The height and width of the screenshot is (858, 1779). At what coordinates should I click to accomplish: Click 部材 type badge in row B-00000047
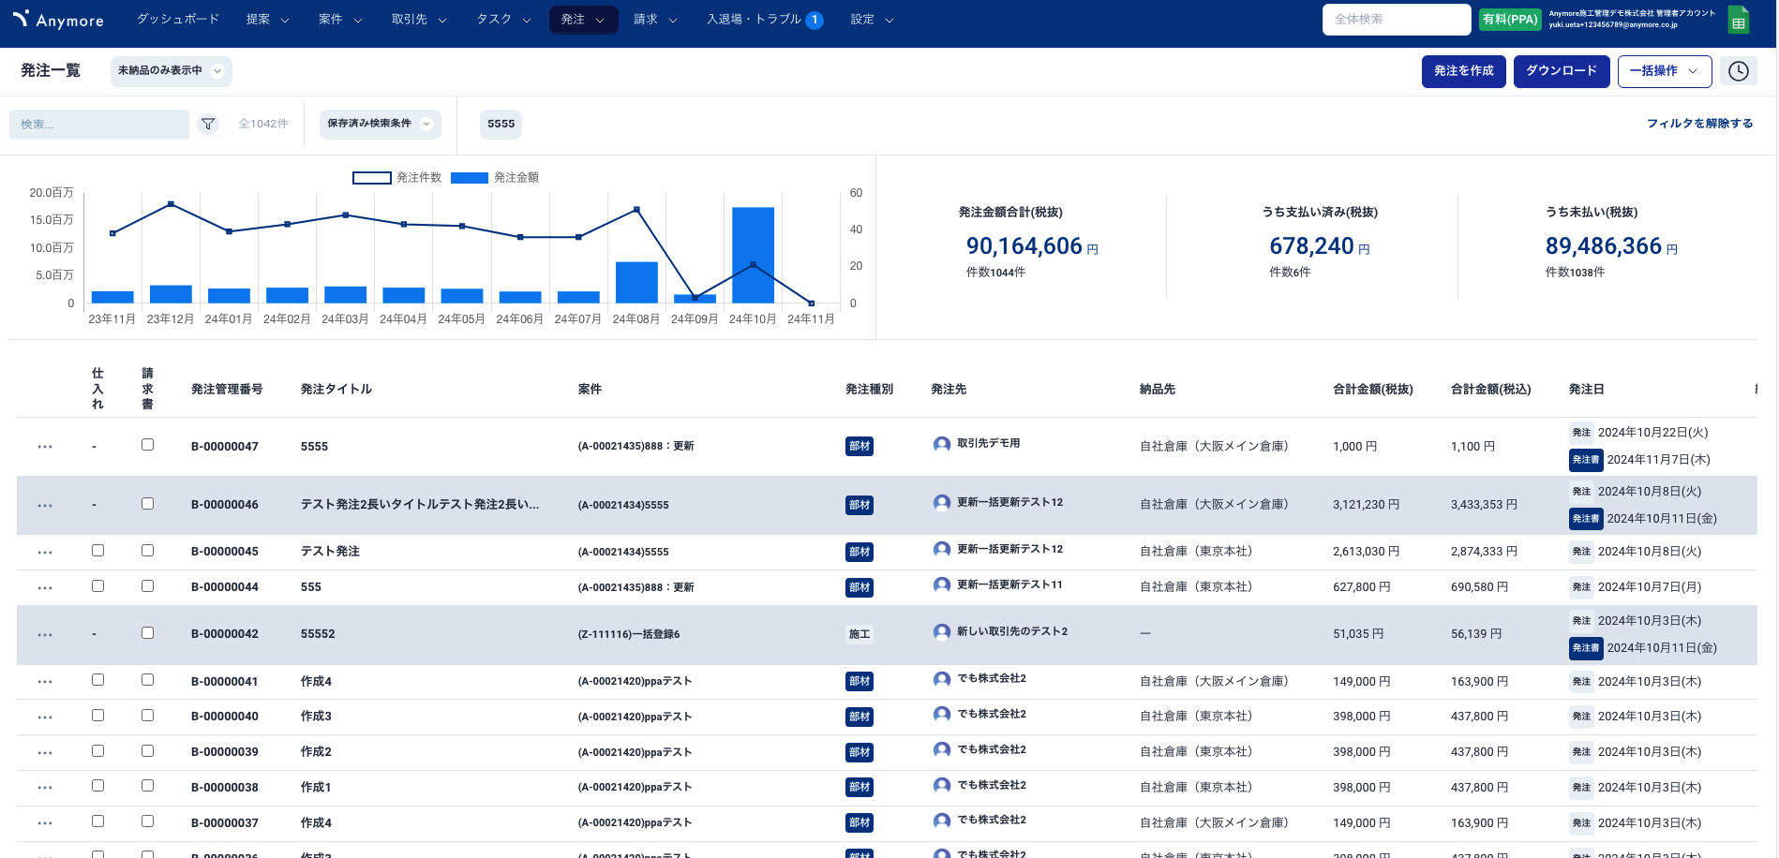click(x=860, y=447)
